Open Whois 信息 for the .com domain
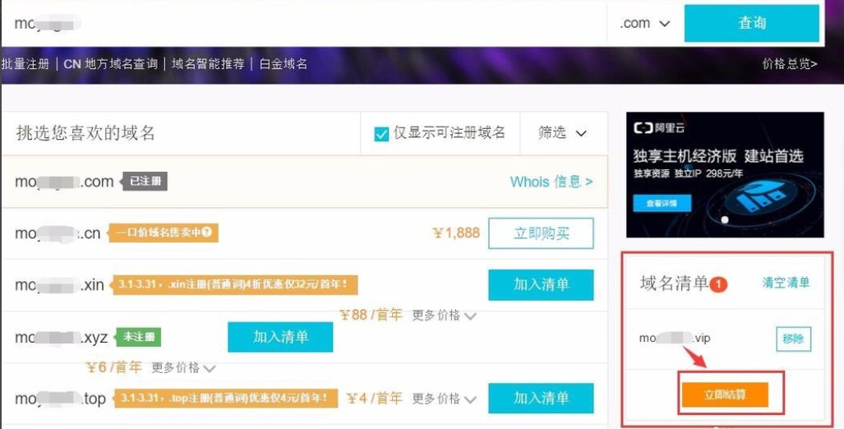The image size is (844, 429). point(551,182)
